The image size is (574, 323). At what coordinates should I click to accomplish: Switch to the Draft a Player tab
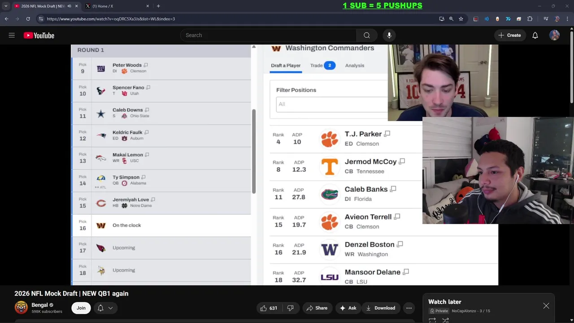286,65
